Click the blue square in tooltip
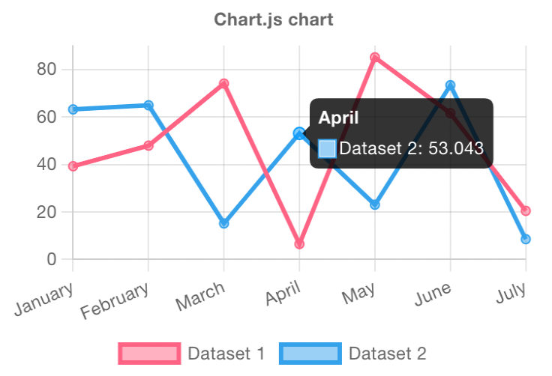 tap(327, 148)
